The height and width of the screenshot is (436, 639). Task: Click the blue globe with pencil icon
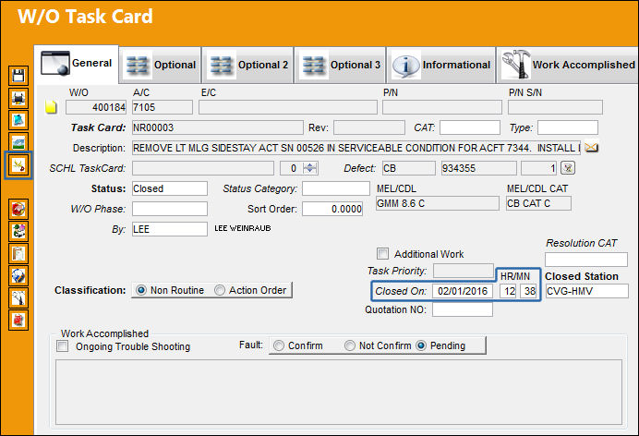click(x=18, y=276)
